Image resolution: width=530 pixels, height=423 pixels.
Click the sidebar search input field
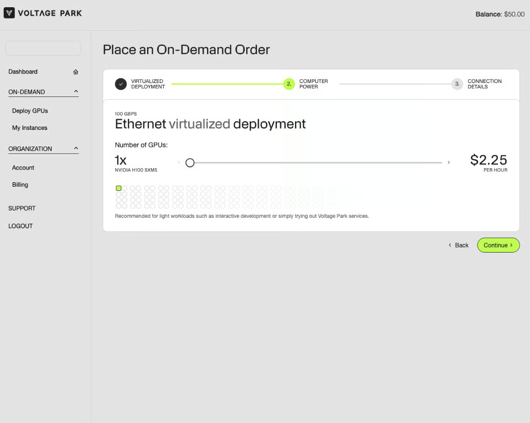(x=43, y=48)
